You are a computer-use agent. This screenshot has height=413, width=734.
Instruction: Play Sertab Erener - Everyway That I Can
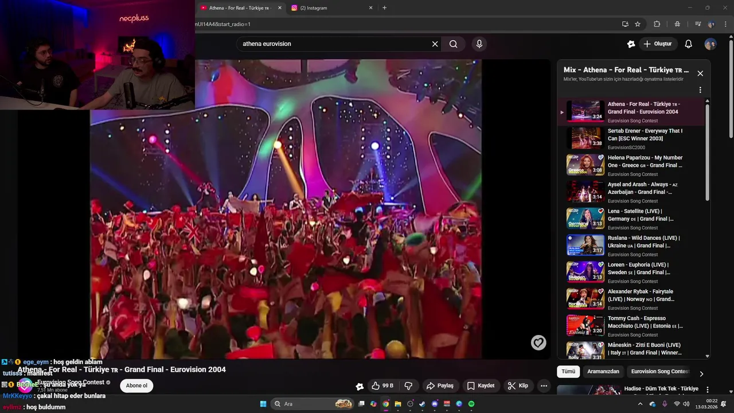[631, 138]
